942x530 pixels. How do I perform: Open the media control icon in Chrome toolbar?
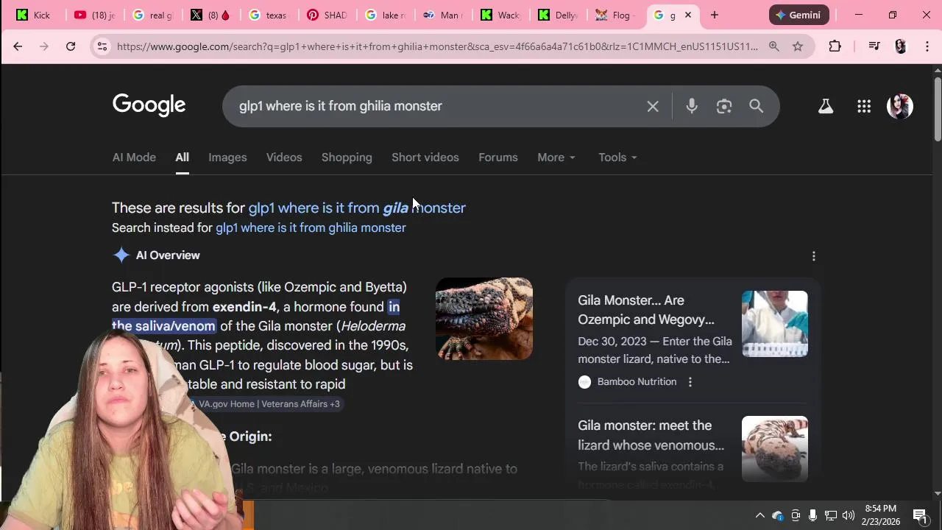[x=874, y=46]
